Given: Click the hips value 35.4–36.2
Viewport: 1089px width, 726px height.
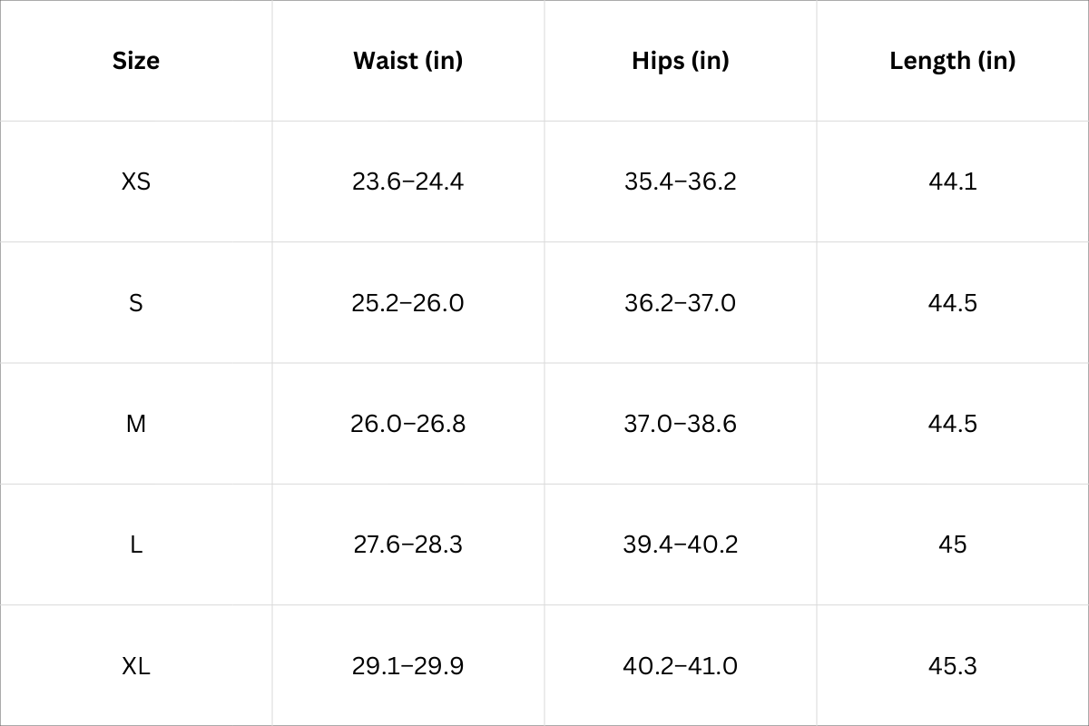Looking at the screenshot, I should (681, 181).
